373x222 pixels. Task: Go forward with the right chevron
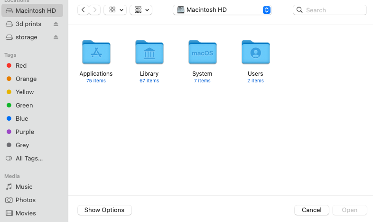[95, 10]
